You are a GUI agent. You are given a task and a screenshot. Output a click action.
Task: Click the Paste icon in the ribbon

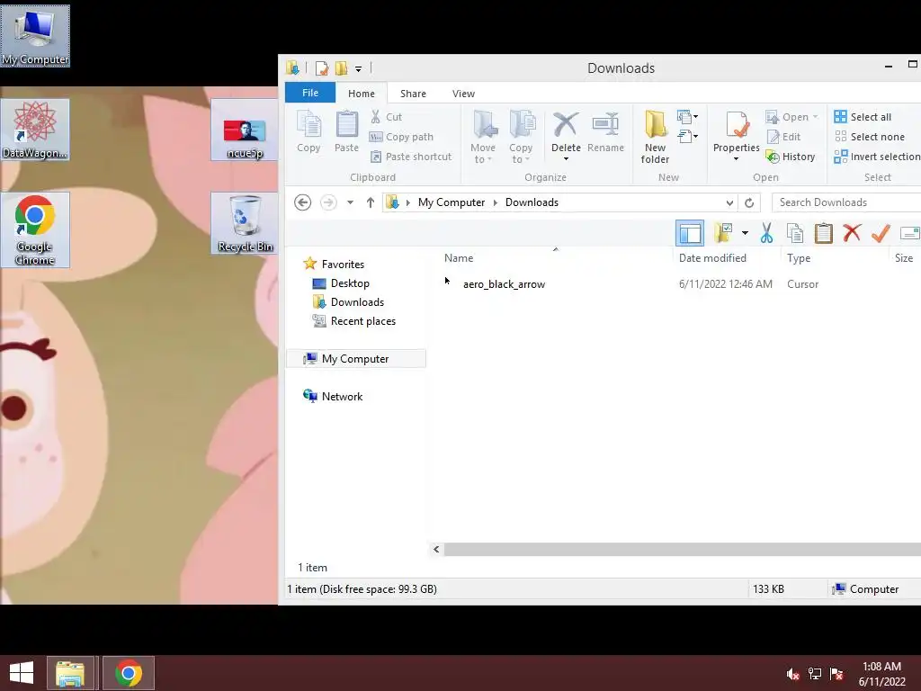click(x=346, y=132)
